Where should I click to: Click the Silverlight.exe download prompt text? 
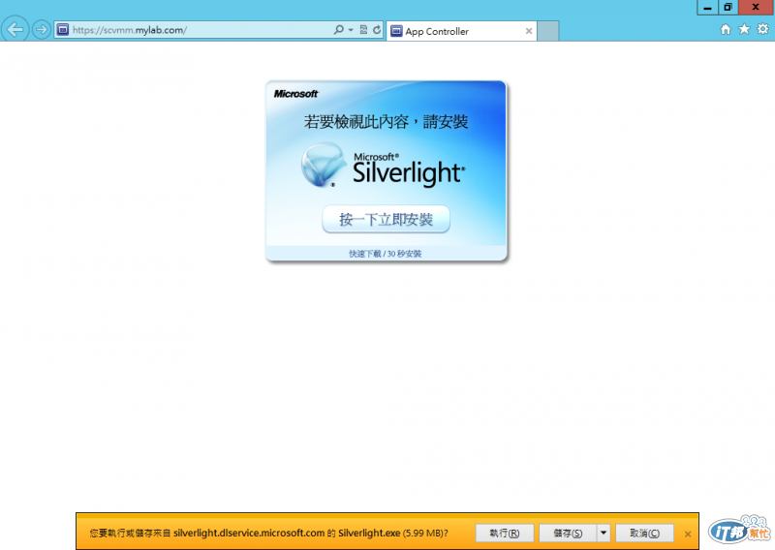click(x=269, y=534)
